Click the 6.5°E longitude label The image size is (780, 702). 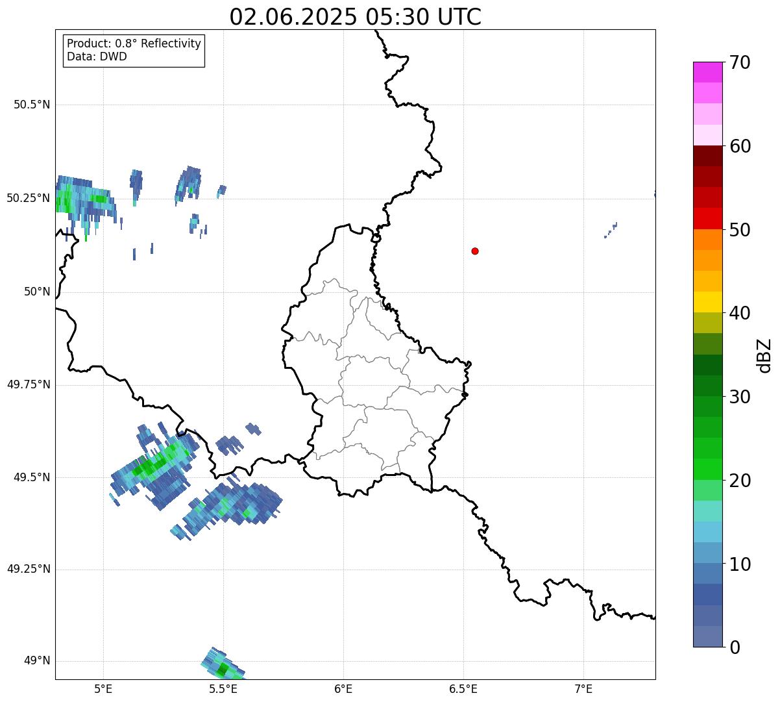463,688
